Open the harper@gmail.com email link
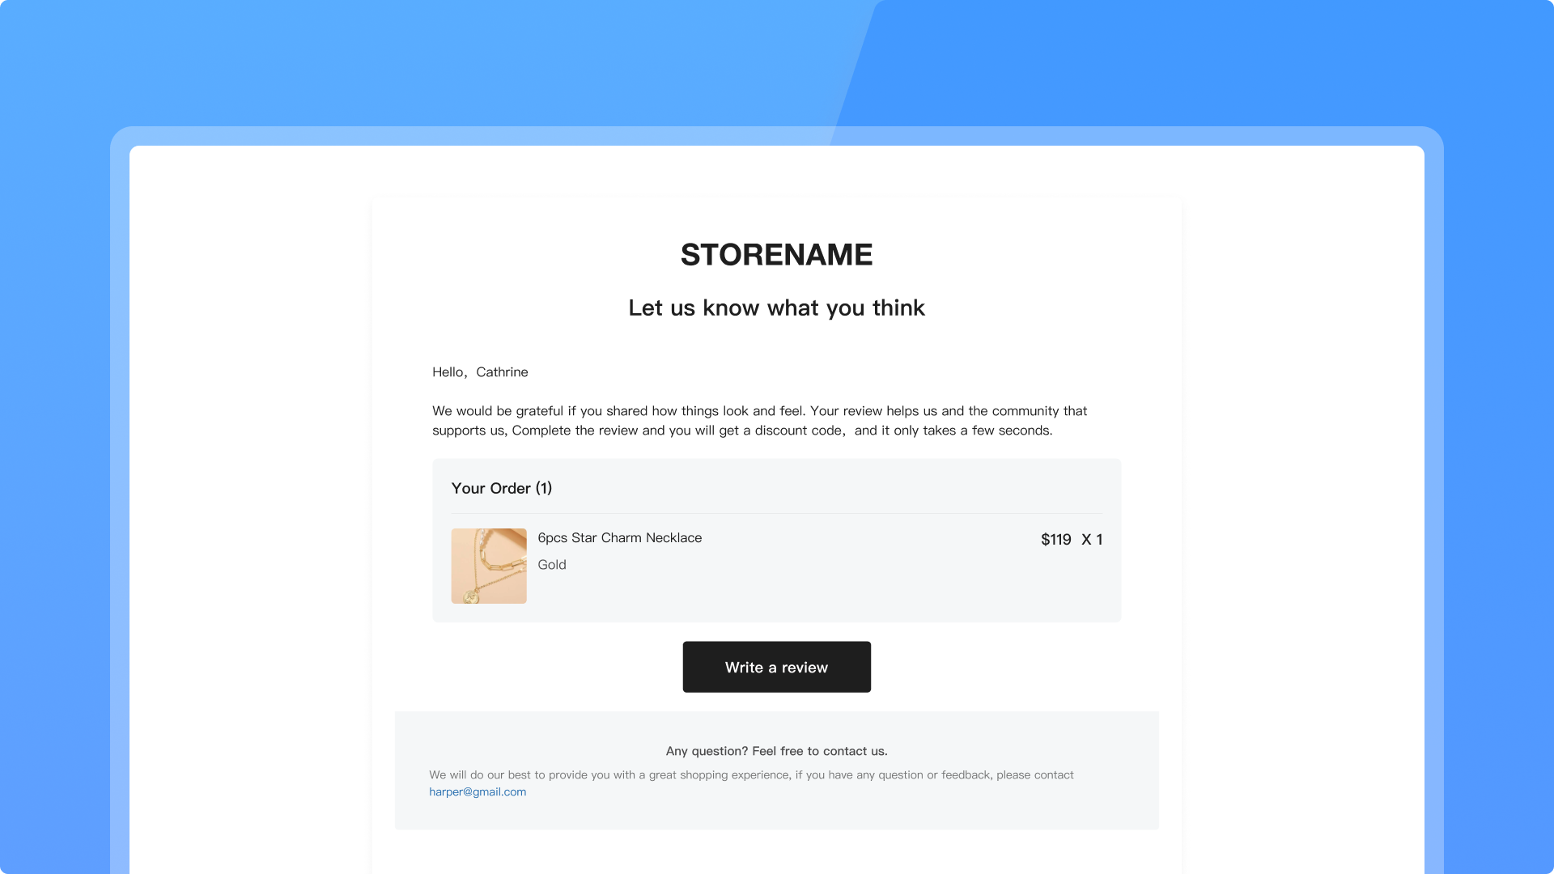Viewport: 1554px width, 874px height. click(x=478, y=791)
